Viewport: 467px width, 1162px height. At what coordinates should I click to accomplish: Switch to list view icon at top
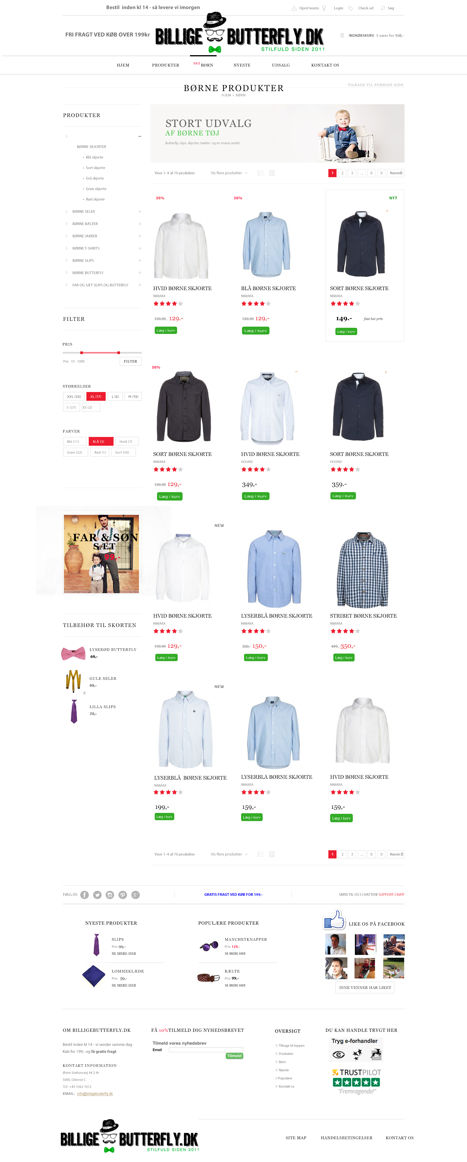[261, 173]
